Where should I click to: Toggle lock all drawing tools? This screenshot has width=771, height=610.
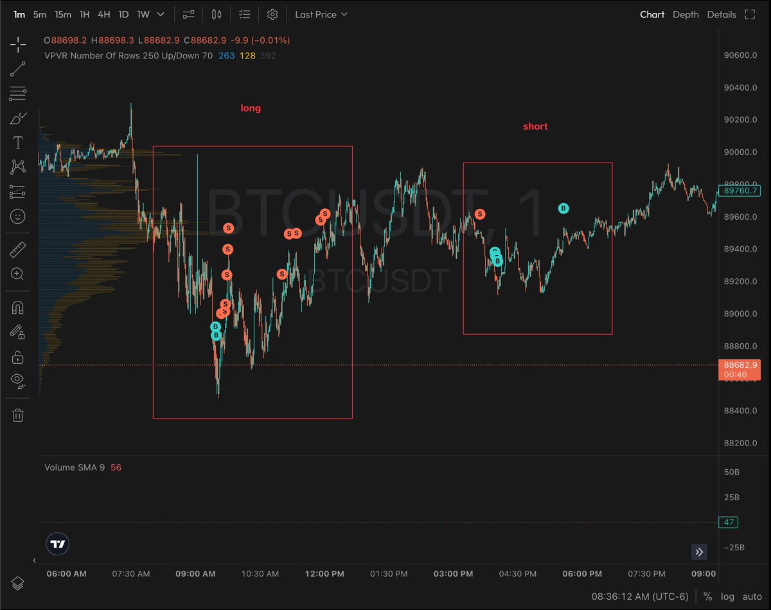click(x=18, y=357)
